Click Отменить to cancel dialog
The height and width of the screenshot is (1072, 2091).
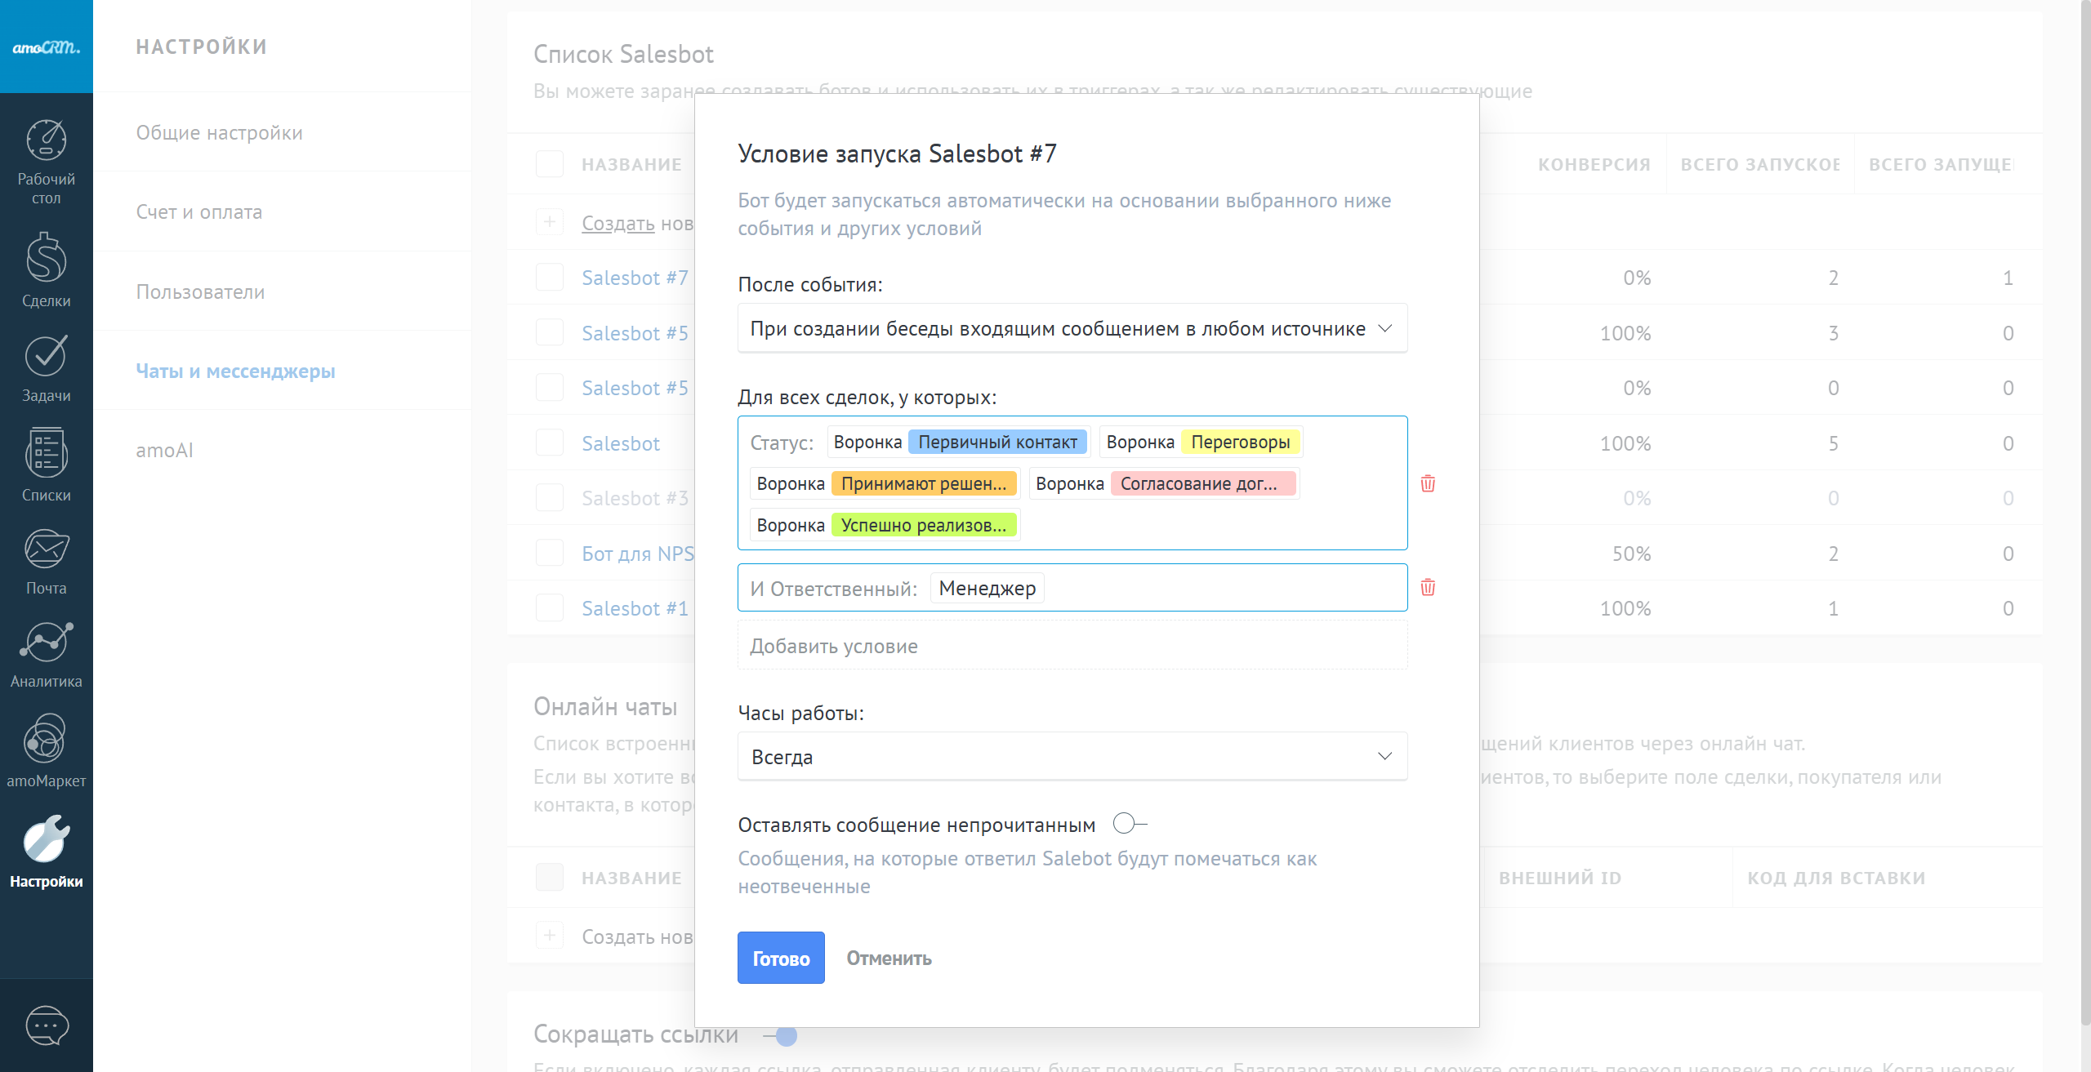[889, 959]
